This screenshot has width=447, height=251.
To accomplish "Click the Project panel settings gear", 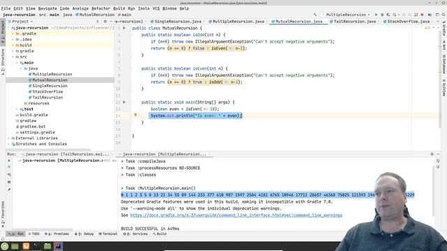I will (105, 22).
